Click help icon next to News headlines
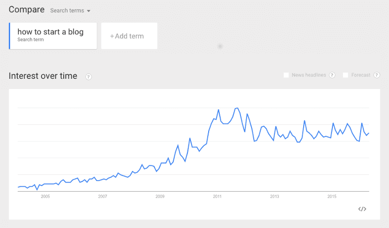 [332, 75]
